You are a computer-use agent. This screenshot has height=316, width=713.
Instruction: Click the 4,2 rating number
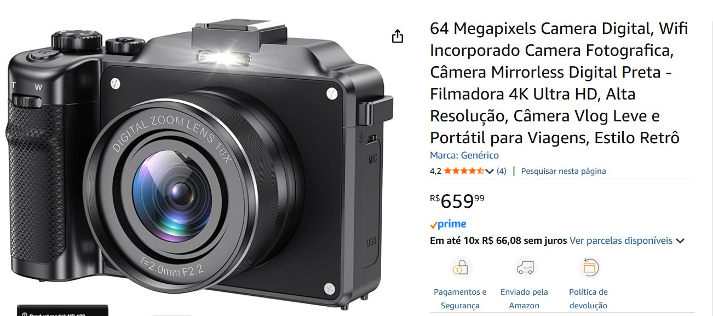435,171
